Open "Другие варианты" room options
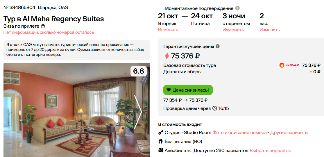This screenshot has height=157, width=324. coord(289,133)
